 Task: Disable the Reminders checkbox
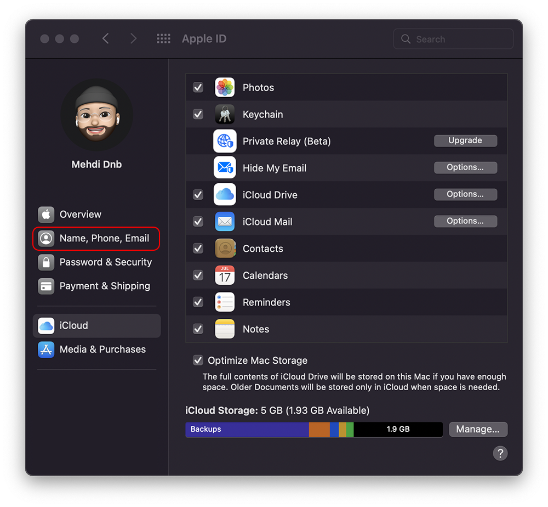[198, 302]
